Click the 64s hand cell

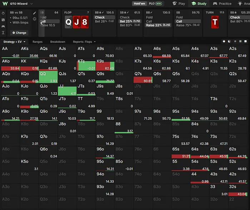tap(200, 152)
